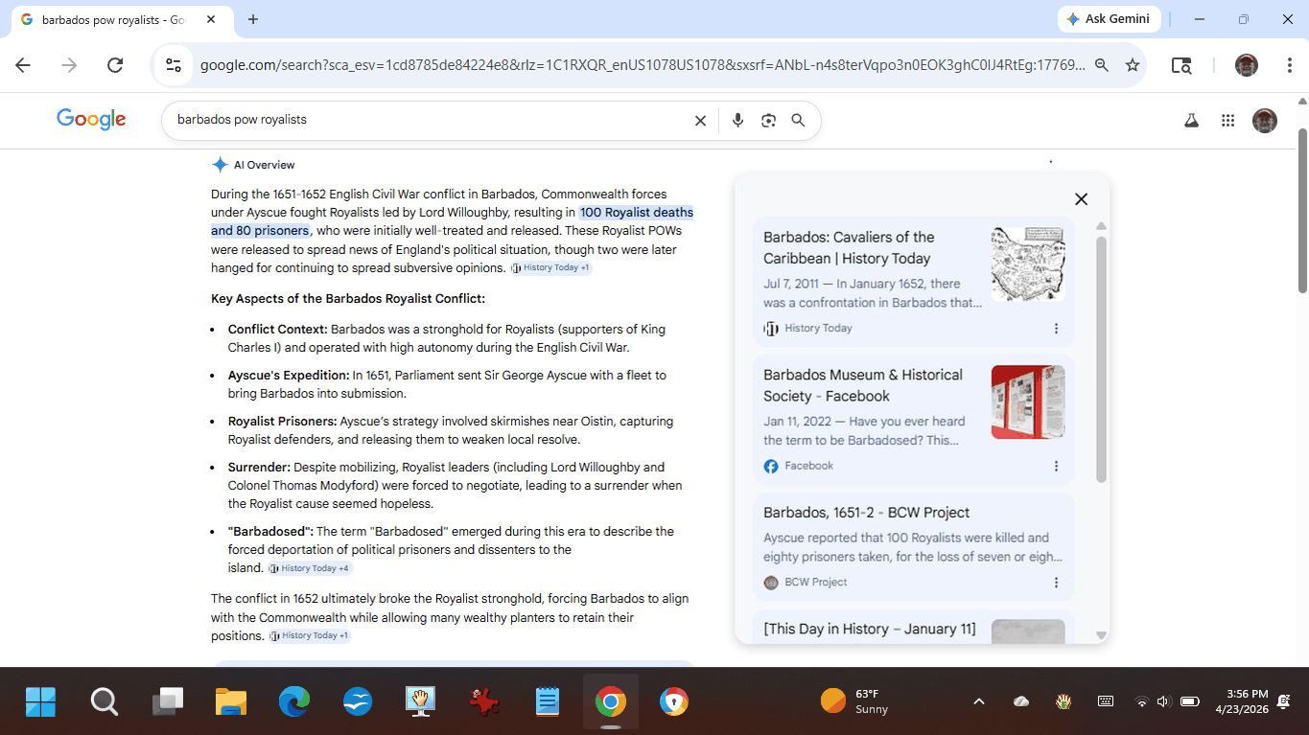
Task: Open the Google apps grid
Action: (x=1227, y=121)
